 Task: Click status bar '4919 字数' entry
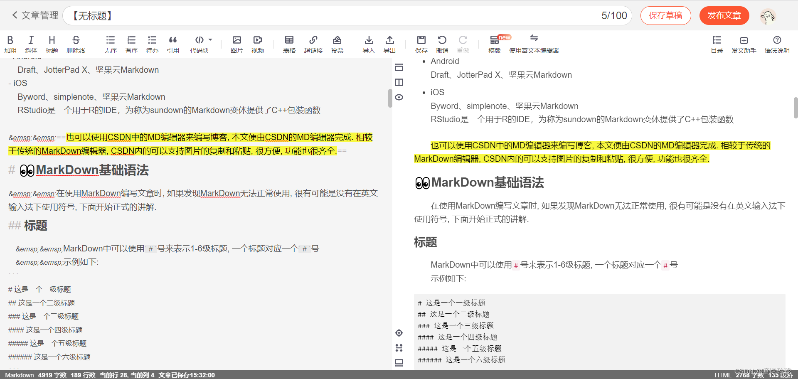click(x=52, y=375)
